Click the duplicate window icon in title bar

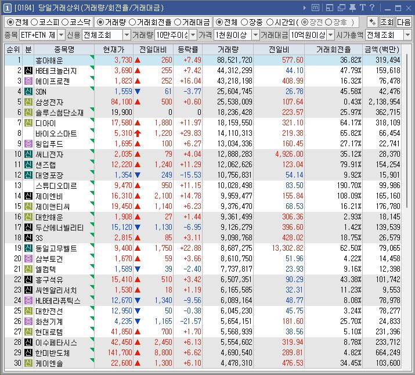pyautogui.click(x=341, y=8)
